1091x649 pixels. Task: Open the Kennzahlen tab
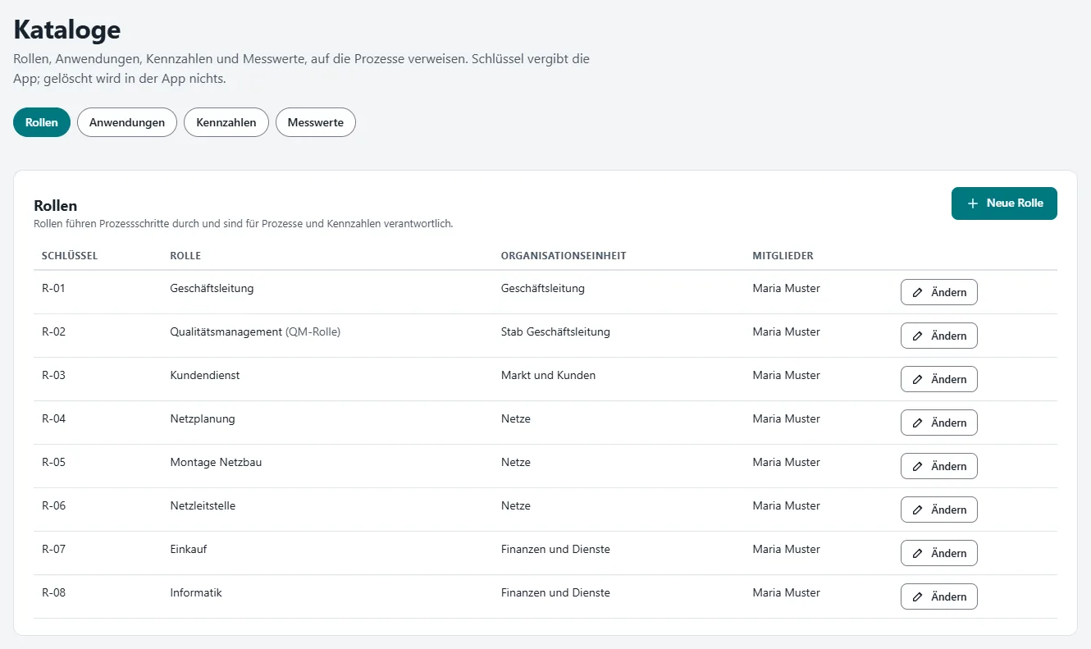(226, 122)
